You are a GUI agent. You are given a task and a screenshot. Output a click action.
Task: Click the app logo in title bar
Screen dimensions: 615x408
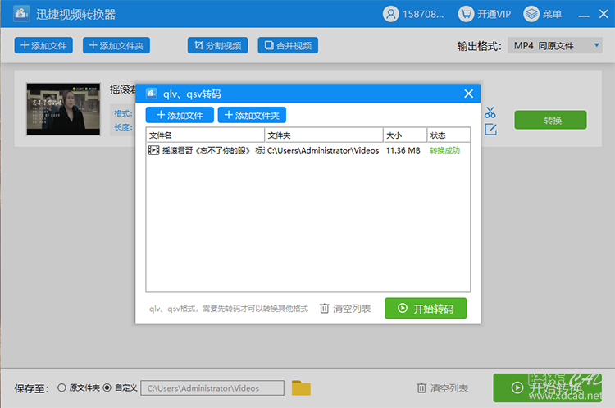[20, 14]
